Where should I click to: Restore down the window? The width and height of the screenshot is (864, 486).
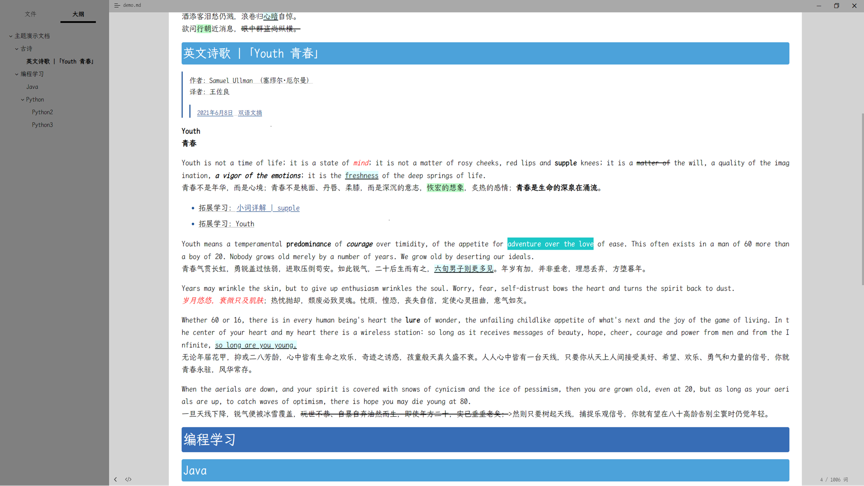point(837,6)
